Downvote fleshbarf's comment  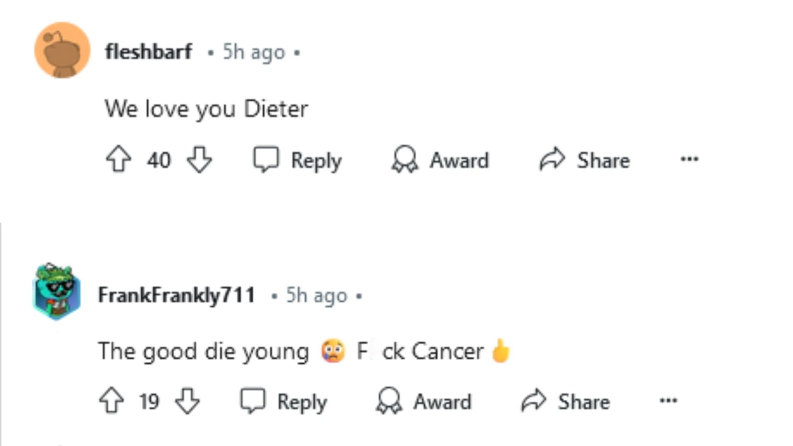coord(200,160)
